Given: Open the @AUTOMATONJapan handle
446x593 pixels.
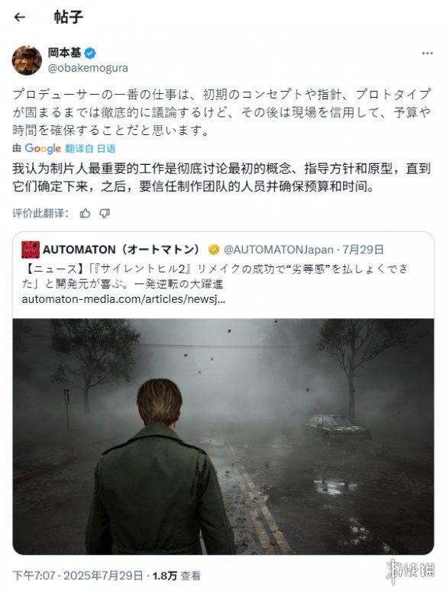Looking at the screenshot, I should [x=279, y=250].
